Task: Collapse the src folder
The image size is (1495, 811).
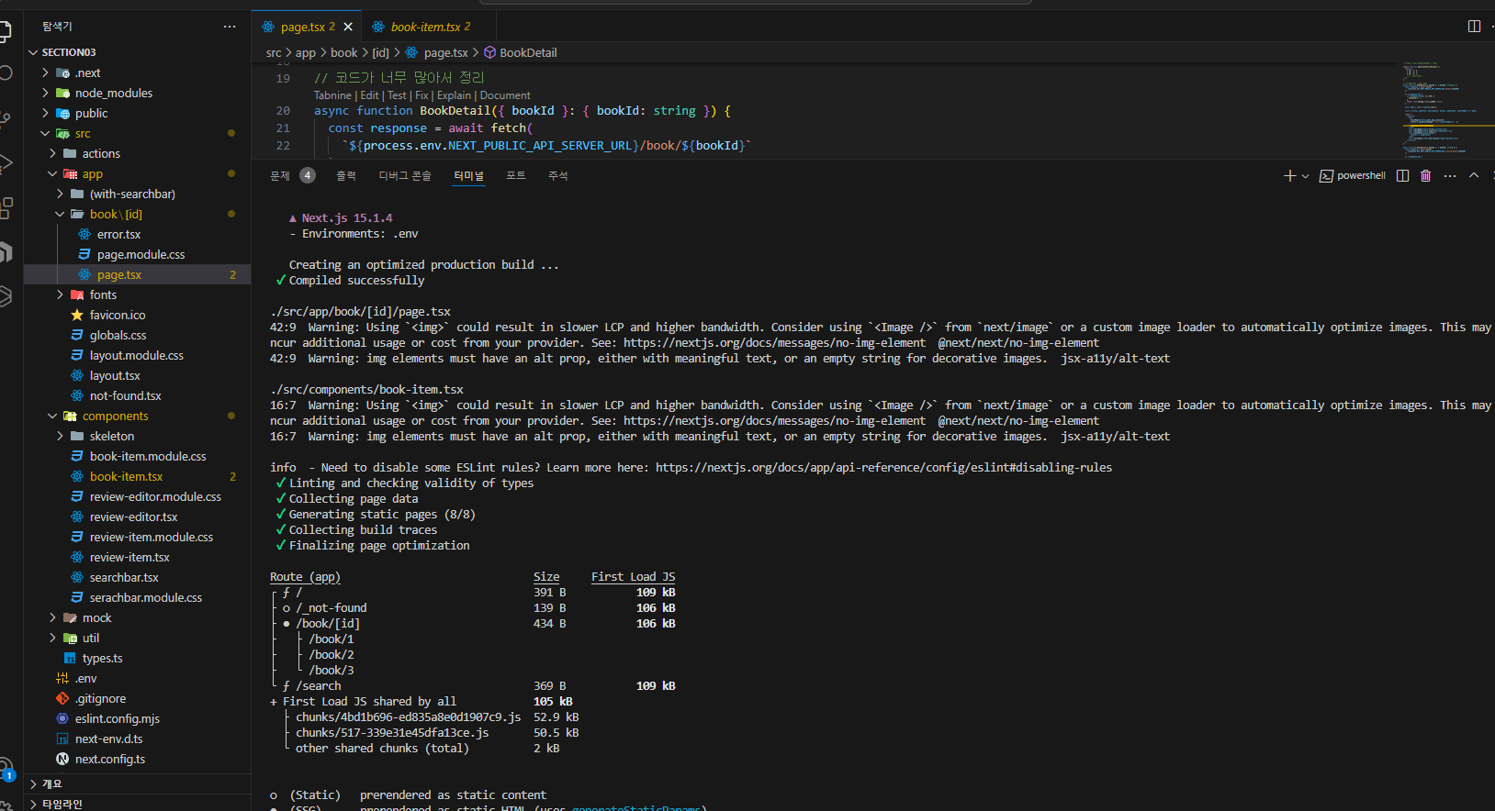Action: (x=137, y=133)
